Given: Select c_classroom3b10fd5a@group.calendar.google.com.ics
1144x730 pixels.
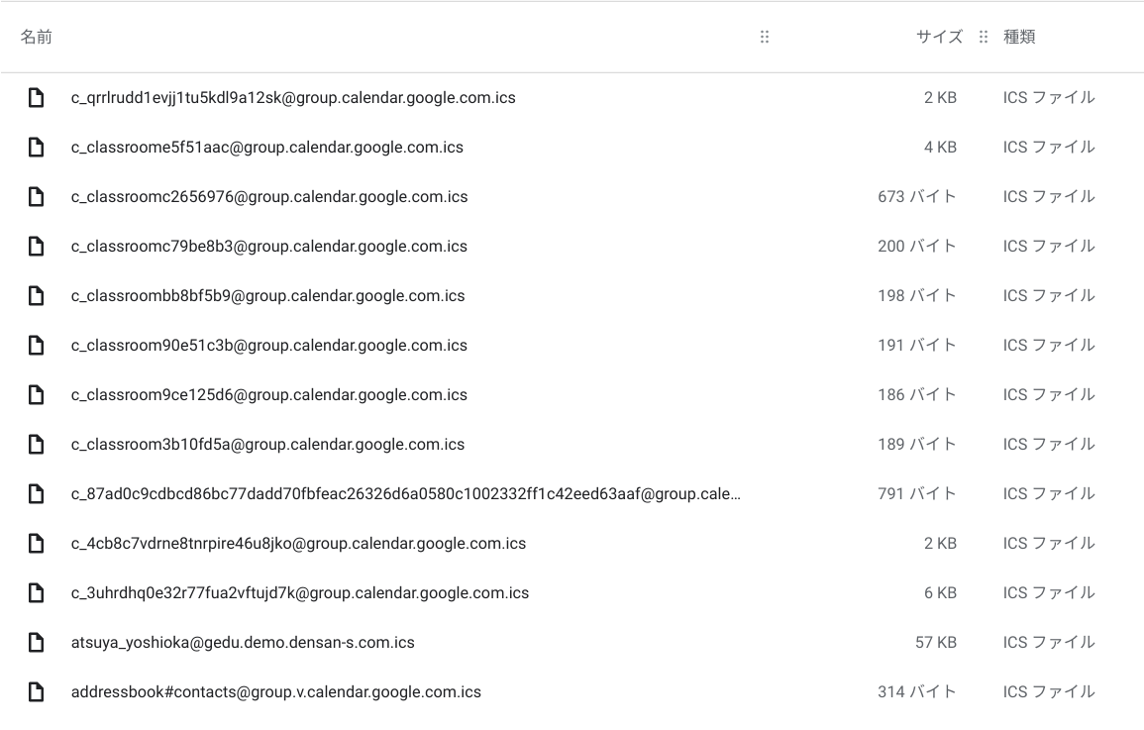Looking at the screenshot, I should pyautogui.click(x=267, y=445).
